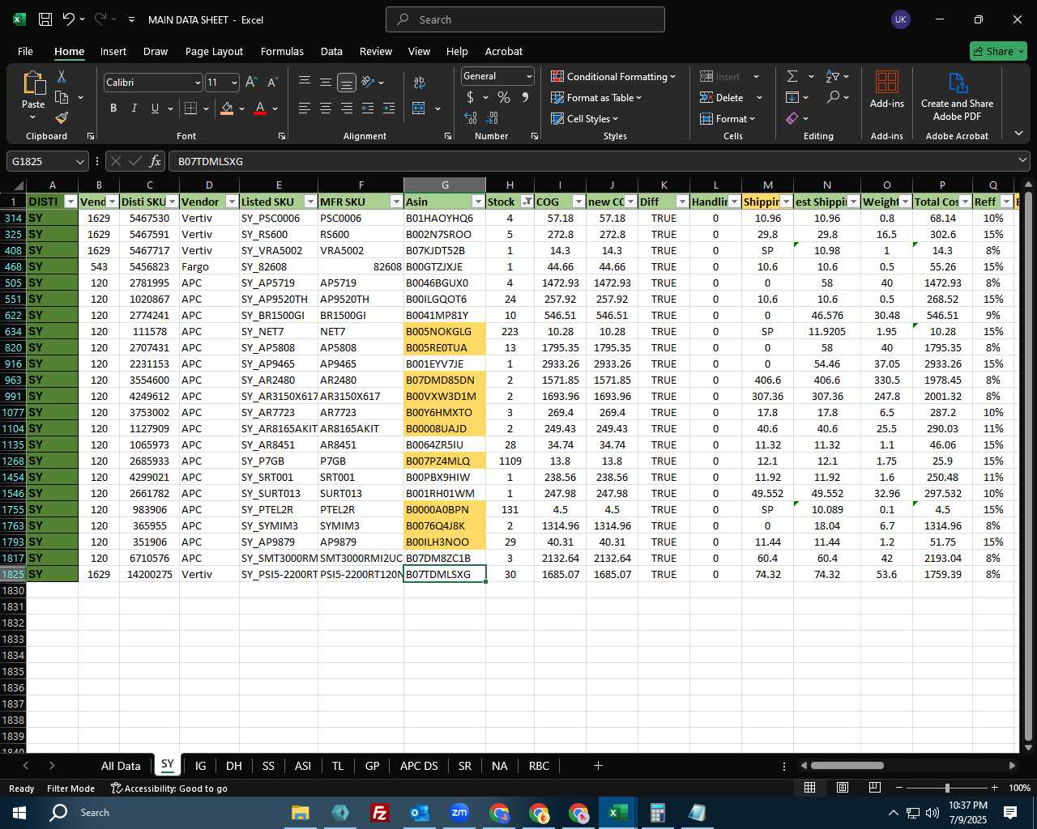Click the Page Layout view icon
The height and width of the screenshot is (829, 1037).
pyautogui.click(x=843, y=788)
